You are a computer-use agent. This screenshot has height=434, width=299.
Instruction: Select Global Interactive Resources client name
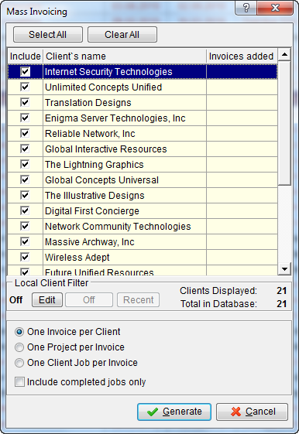[106, 149]
